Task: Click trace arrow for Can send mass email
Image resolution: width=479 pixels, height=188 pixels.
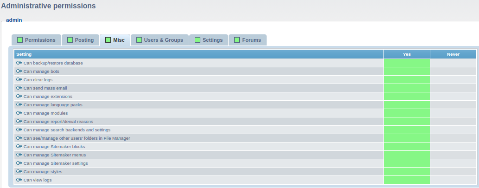Action: (x=19, y=88)
